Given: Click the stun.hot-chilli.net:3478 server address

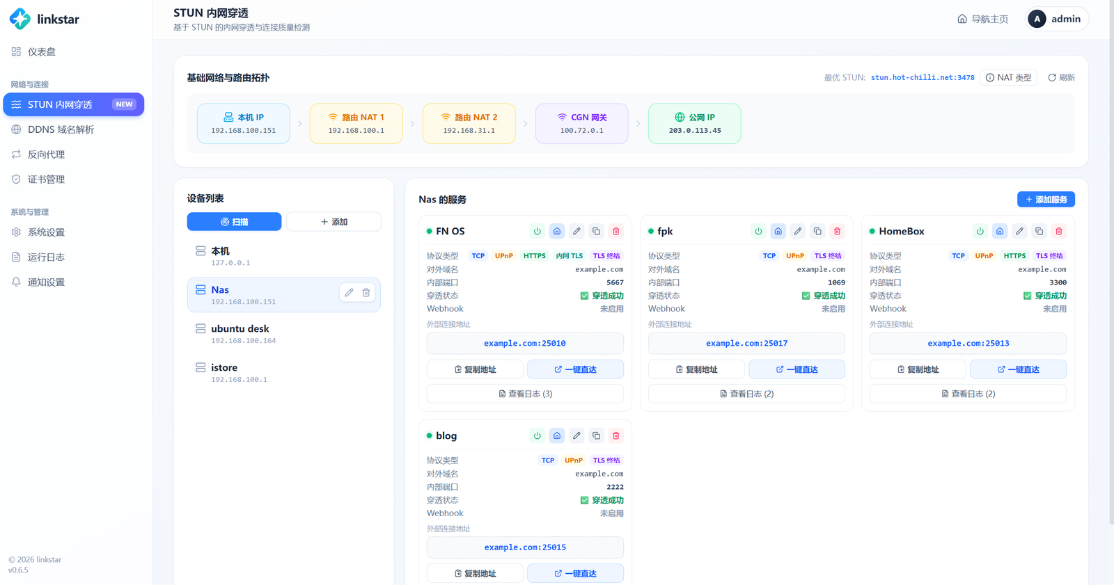Looking at the screenshot, I should [x=923, y=78].
